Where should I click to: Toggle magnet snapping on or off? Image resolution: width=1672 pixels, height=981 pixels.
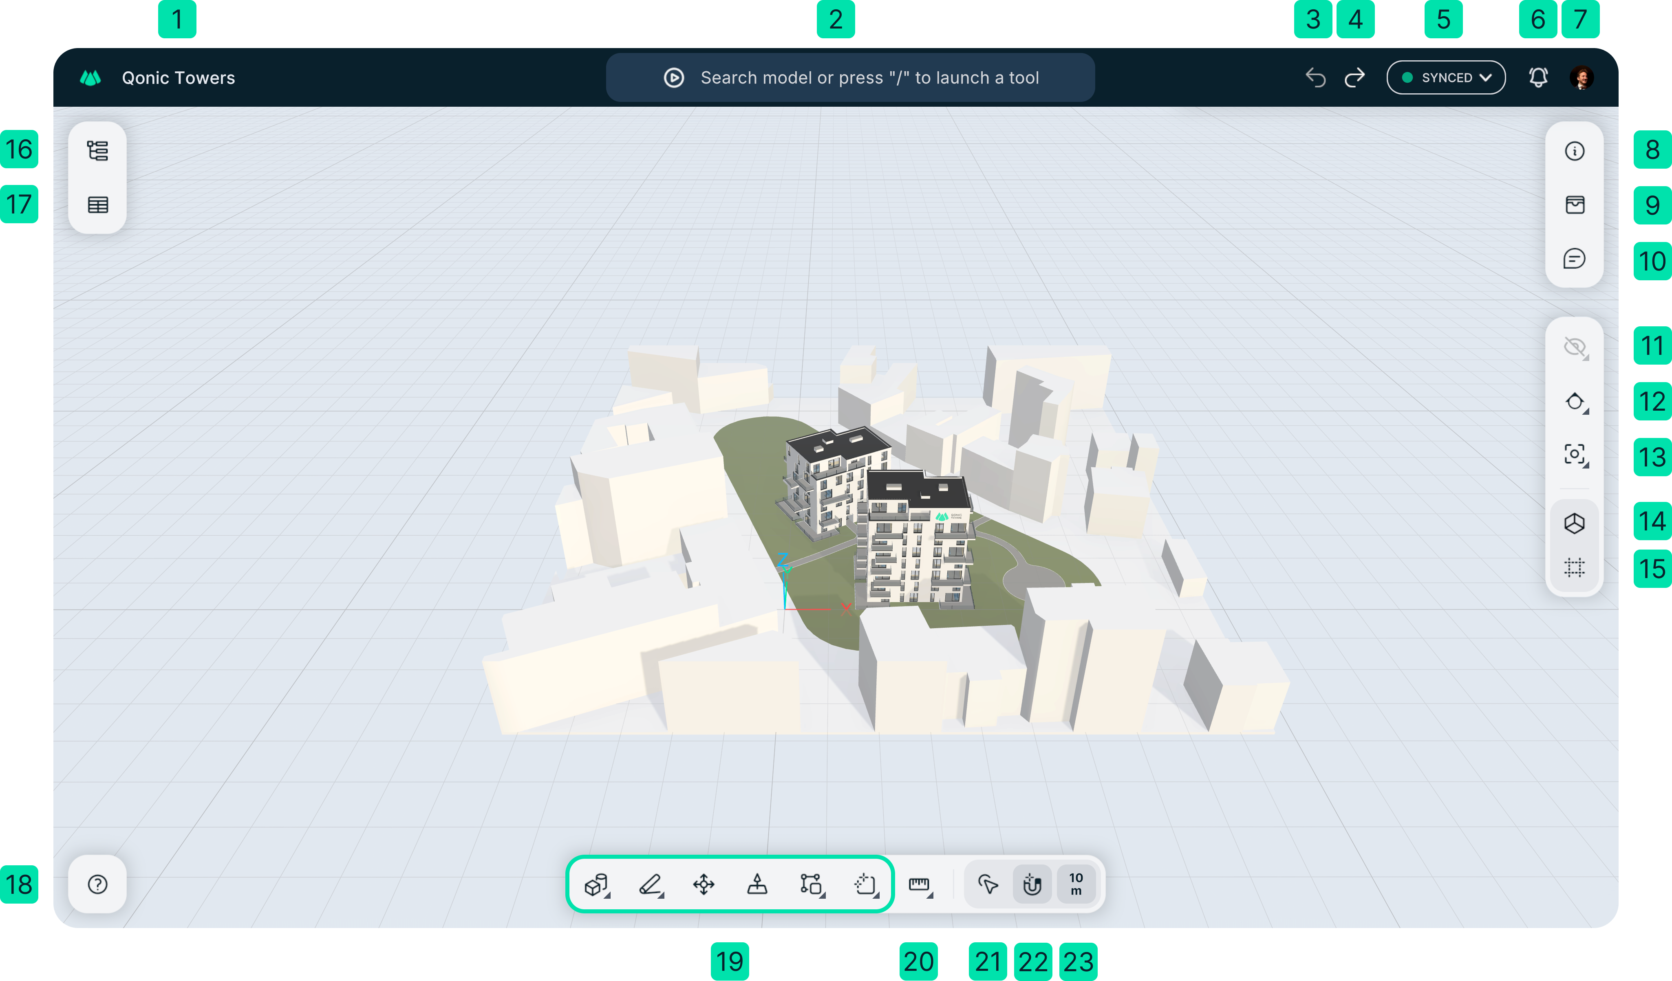pyautogui.click(x=1032, y=884)
